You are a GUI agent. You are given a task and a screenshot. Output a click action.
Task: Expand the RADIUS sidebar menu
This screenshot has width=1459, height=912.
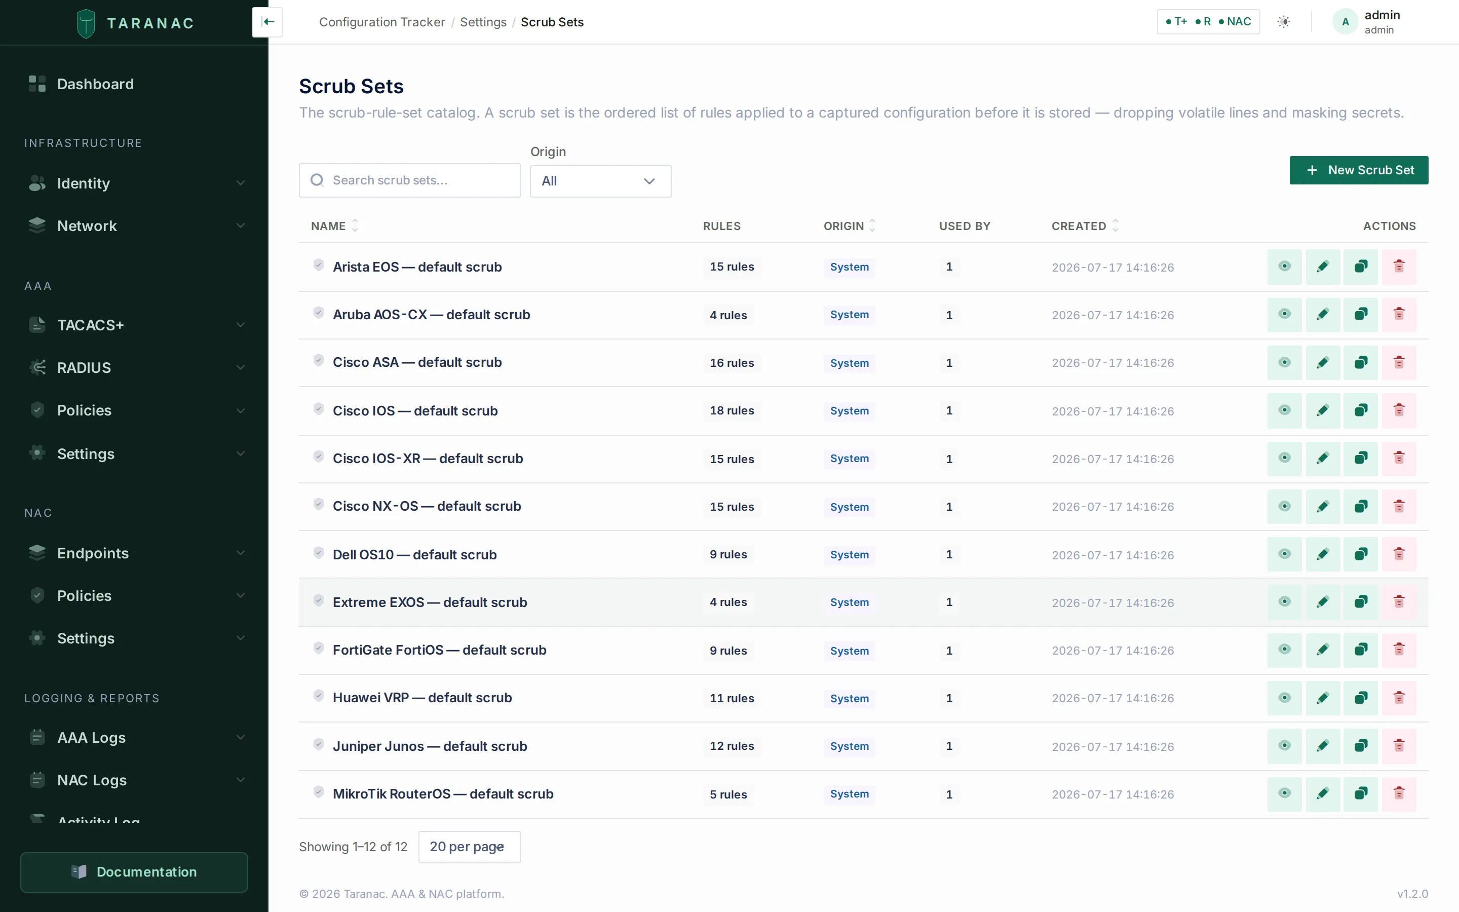[x=134, y=367]
